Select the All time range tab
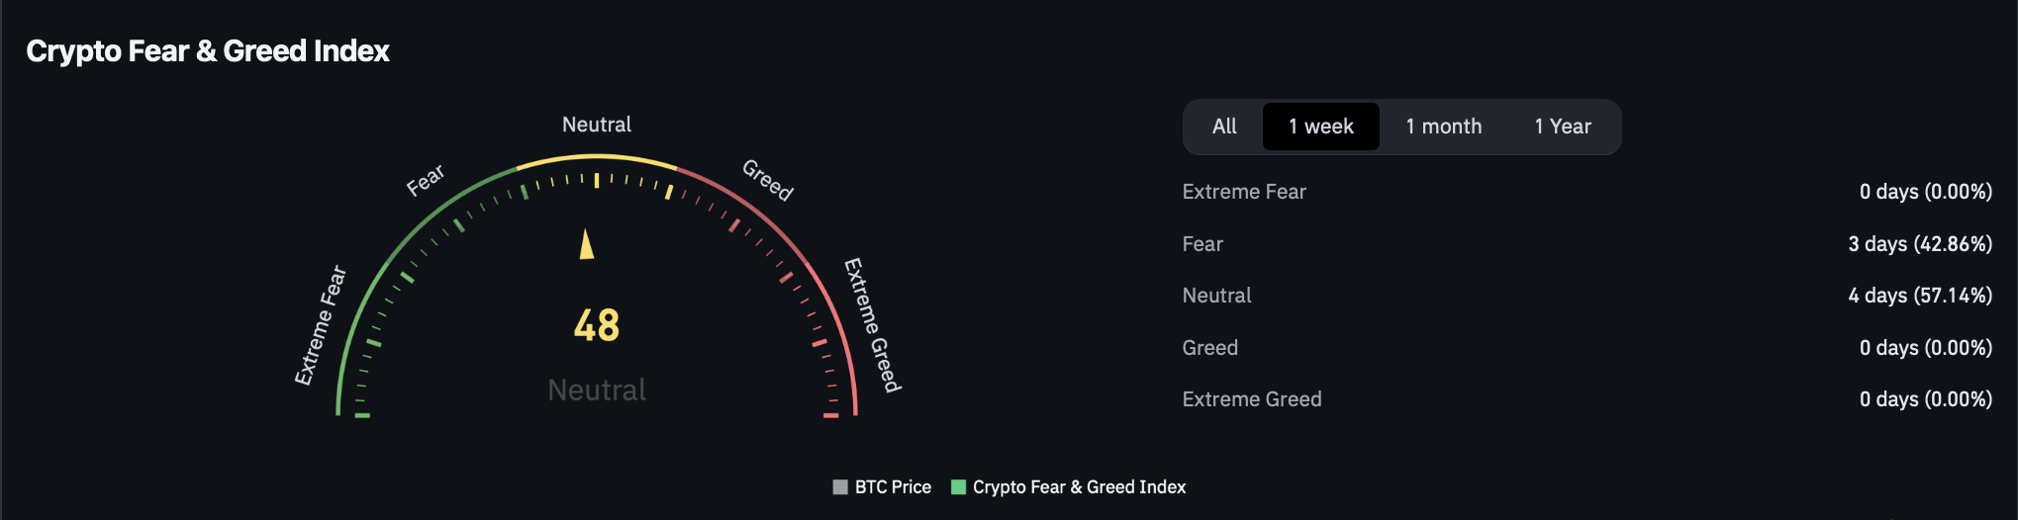Image resolution: width=2018 pixels, height=520 pixels. click(1224, 127)
